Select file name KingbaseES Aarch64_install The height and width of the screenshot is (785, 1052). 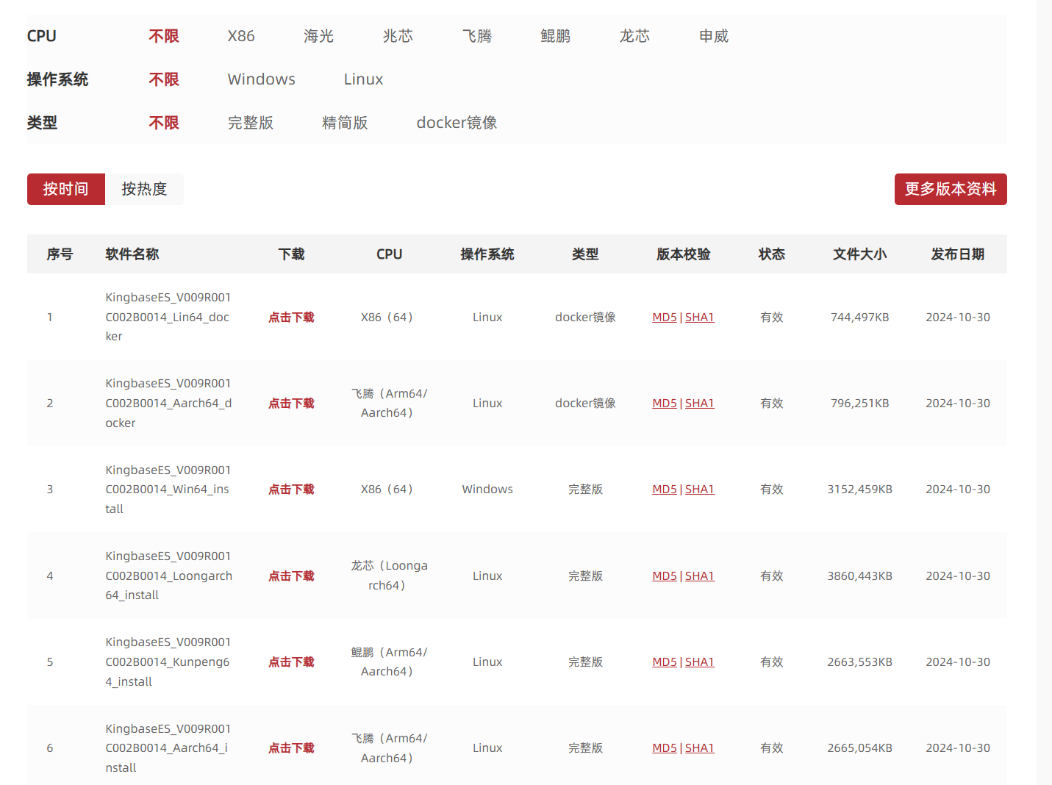168,748
